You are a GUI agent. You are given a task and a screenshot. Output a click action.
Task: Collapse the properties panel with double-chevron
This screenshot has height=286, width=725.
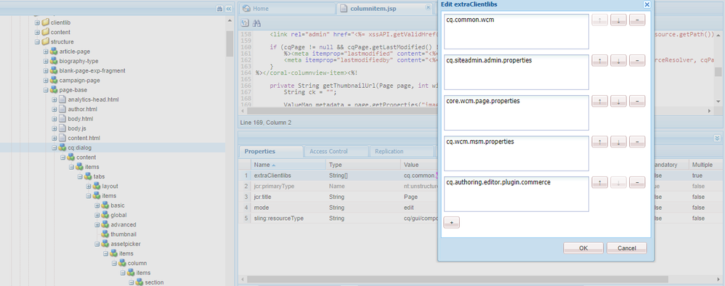[x=717, y=138]
